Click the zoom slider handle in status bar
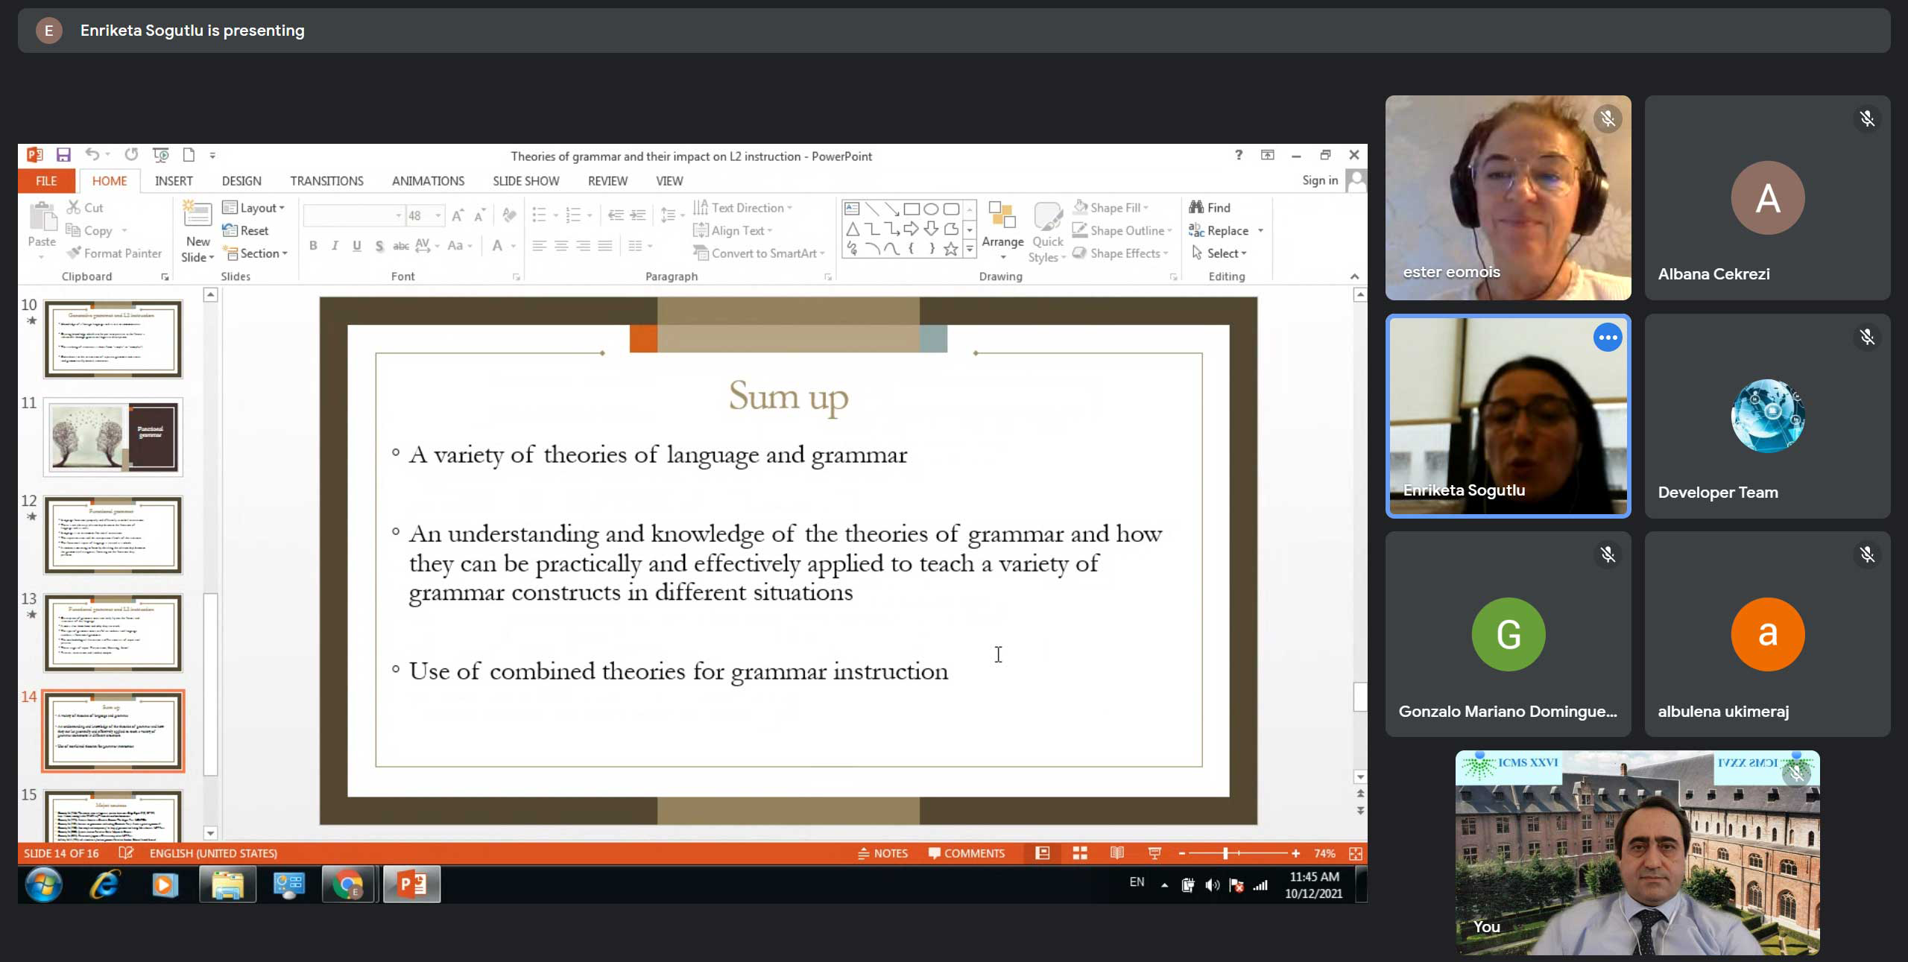The image size is (1908, 962). click(1225, 853)
